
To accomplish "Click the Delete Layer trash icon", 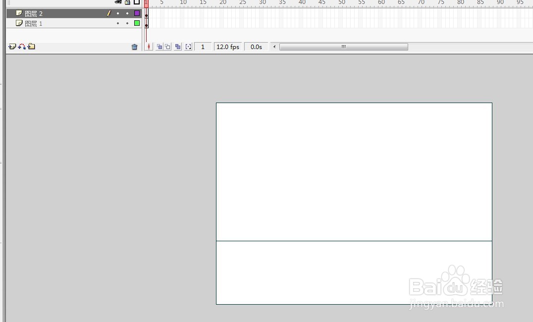I will (135, 47).
